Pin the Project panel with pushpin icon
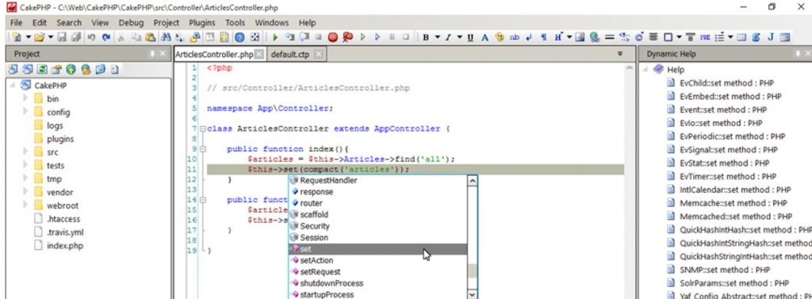The image size is (812, 299). tap(152, 54)
